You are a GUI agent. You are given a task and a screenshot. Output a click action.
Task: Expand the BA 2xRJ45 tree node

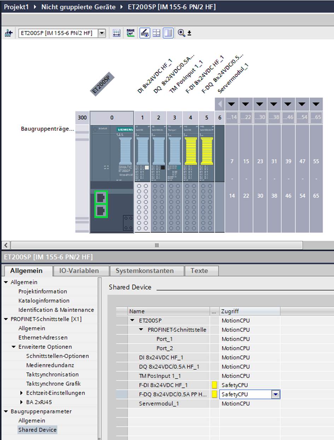[22, 402]
